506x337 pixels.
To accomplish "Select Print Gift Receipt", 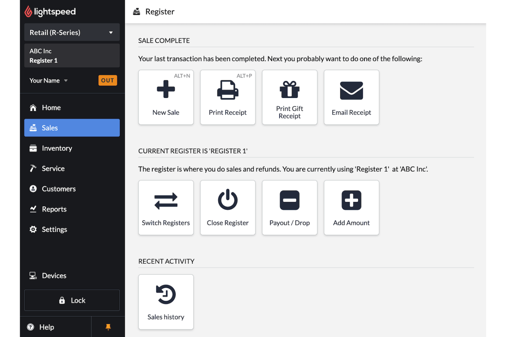I will [290, 97].
